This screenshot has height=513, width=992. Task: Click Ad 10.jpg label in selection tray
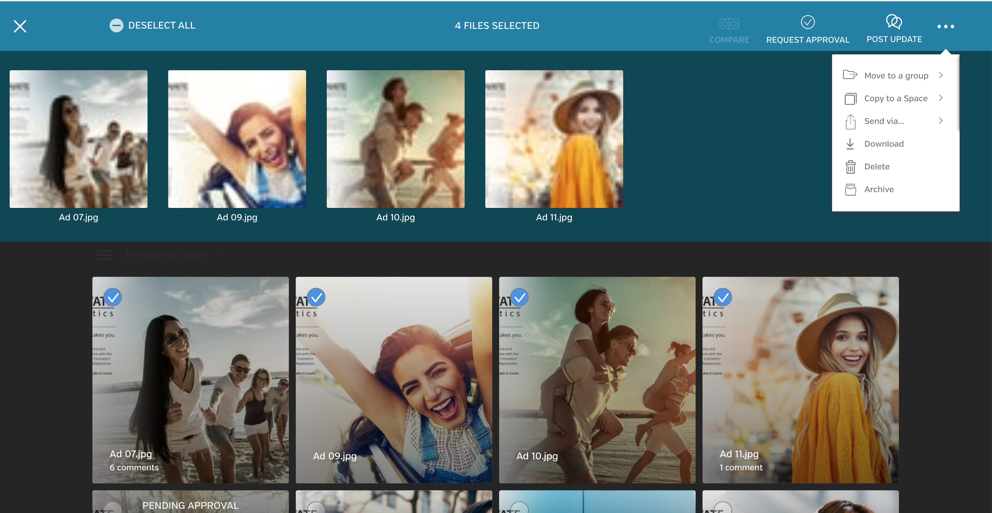pyautogui.click(x=395, y=217)
